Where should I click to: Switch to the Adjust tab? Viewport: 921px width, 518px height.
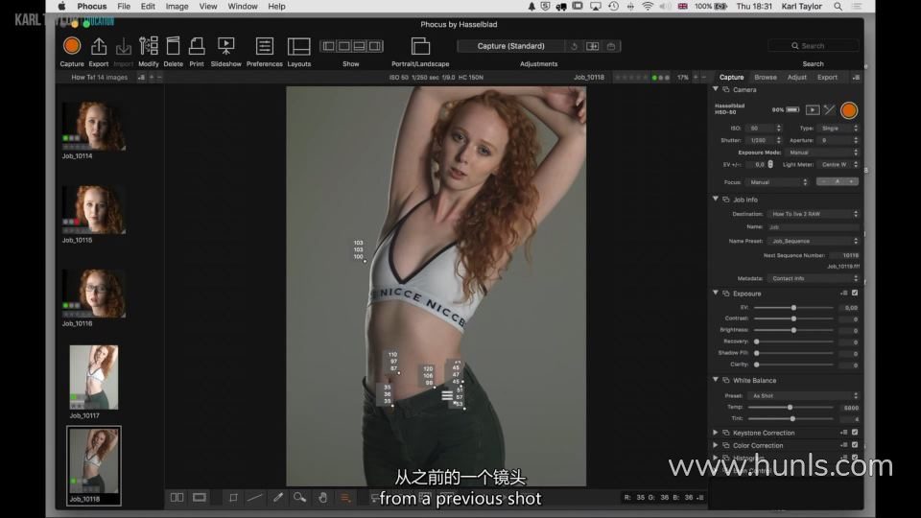796,78
